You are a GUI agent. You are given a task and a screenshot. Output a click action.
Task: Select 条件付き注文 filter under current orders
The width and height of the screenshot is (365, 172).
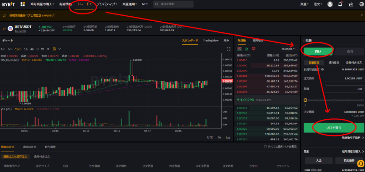coord(42,157)
